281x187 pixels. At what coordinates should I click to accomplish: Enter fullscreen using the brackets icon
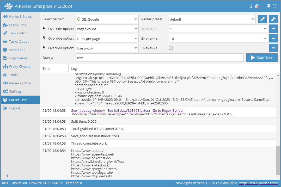pos(274,6)
